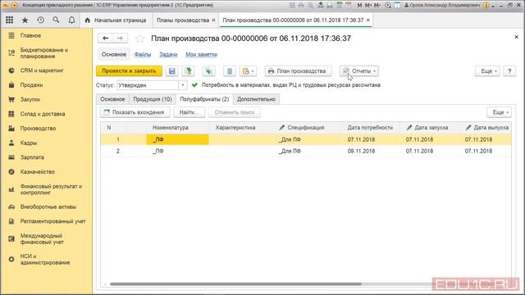This screenshot has width=525, height=295.
Task: Open History clock icon
Action: coord(40,20)
